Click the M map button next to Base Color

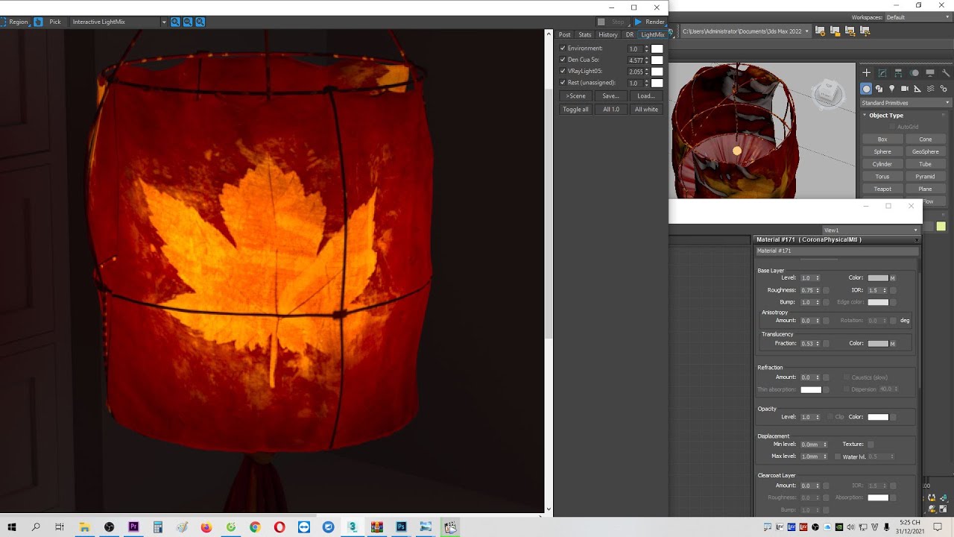pyautogui.click(x=893, y=278)
